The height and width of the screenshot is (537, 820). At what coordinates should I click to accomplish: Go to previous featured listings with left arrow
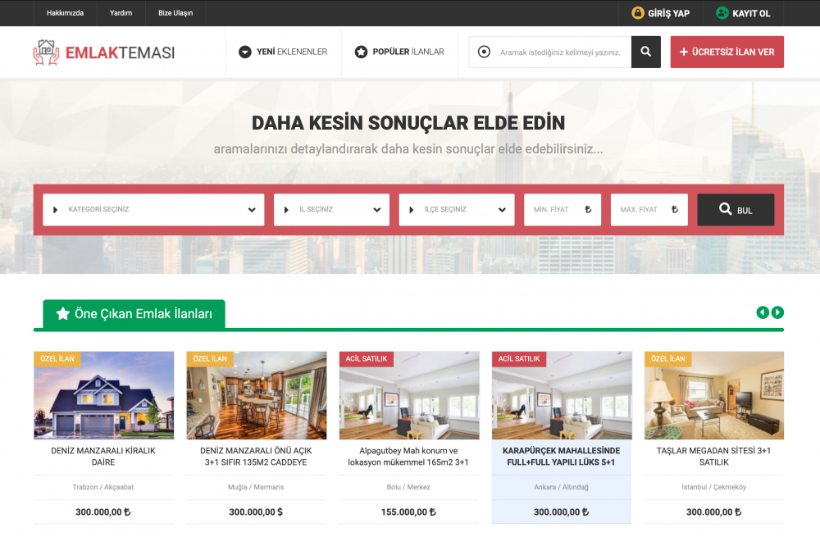pos(763,312)
